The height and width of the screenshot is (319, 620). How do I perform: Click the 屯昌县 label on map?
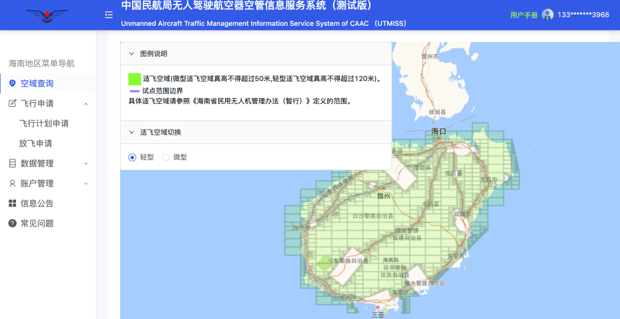(431, 204)
